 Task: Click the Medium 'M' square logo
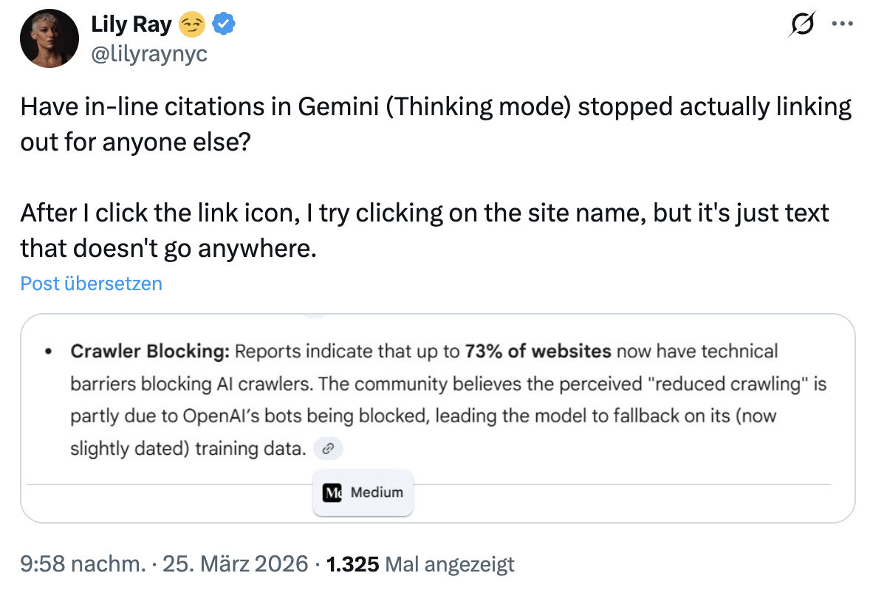332,493
